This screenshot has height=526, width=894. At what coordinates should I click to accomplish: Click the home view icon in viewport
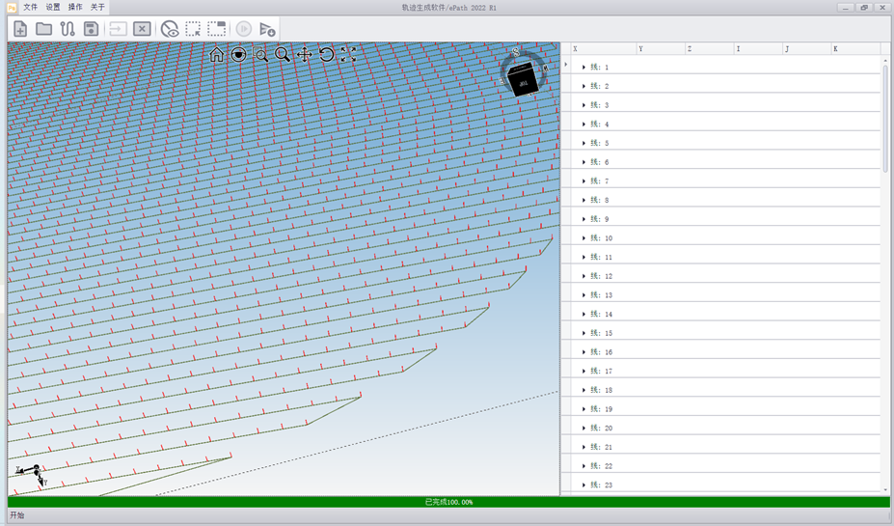point(217,55)
